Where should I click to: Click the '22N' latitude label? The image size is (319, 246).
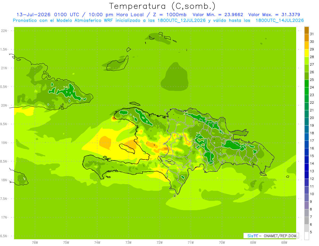pos(4,31)
